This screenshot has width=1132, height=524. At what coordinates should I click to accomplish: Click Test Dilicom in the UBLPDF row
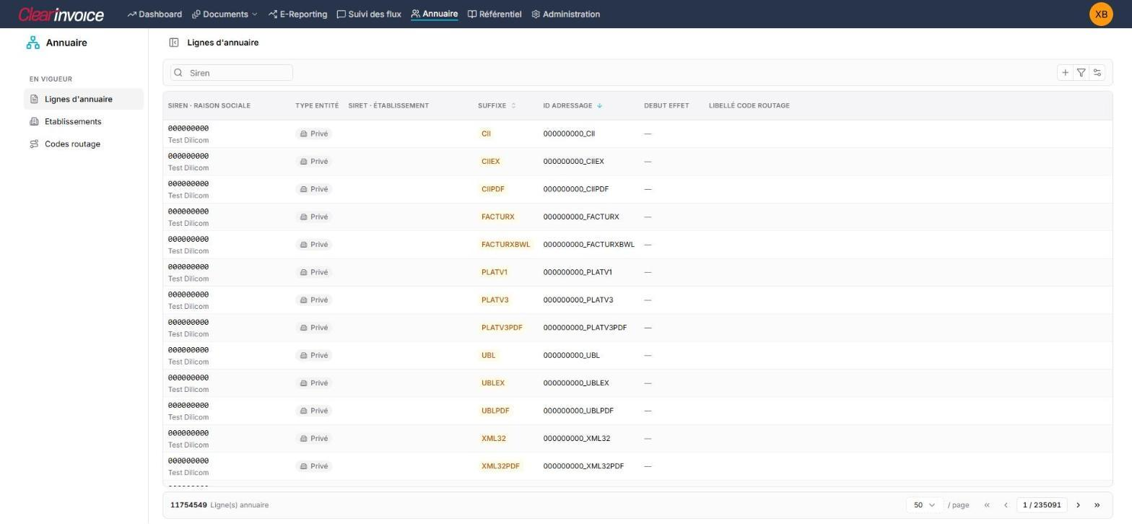point(188,418)
